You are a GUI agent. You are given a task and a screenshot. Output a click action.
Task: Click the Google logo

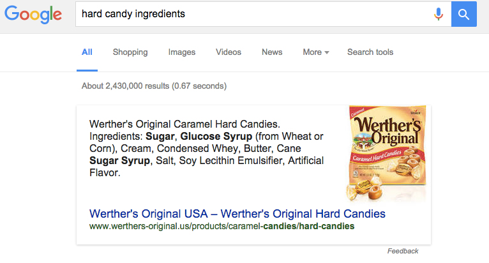(33, 14)
